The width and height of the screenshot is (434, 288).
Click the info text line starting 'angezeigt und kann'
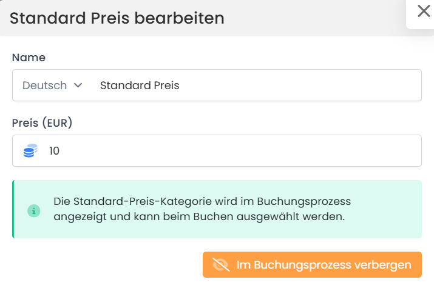pyautogui.click(x=198, y=216)
